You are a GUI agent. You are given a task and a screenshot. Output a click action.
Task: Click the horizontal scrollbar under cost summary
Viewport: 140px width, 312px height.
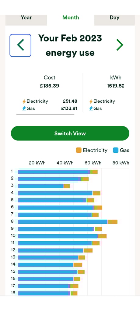[45, 115]
